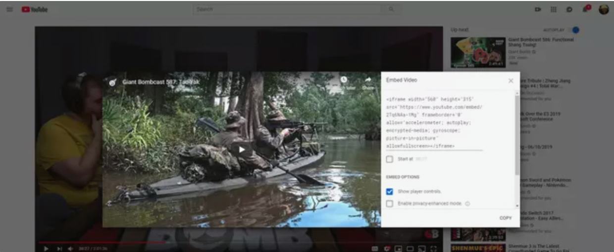Open Giant Bombcast 586 thumbnail in Up next
614x252 pixels.
pos(478,52)
